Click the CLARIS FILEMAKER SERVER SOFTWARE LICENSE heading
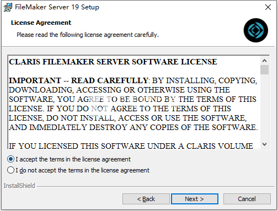This screenshot has height=211, width=278. pyautogui.click(x=113, y=62)
